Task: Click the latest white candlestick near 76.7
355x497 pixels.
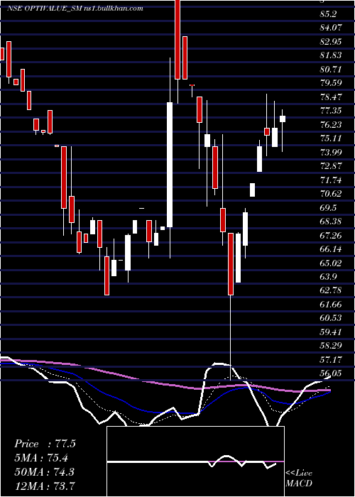Action: pos(283,119)
